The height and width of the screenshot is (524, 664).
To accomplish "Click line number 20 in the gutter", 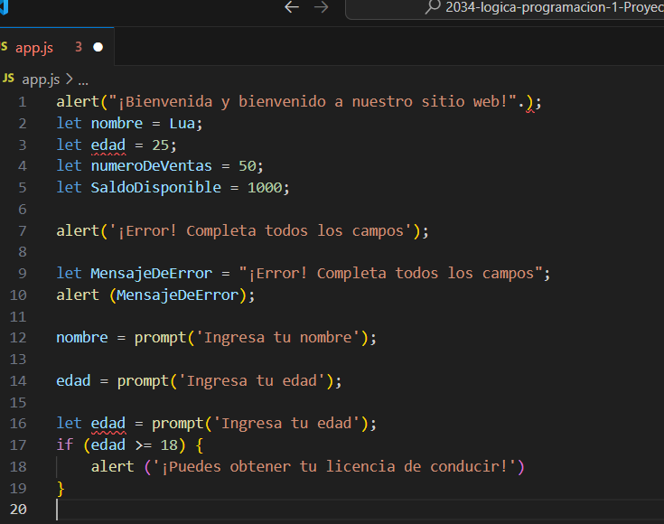I will click(18, 510).
